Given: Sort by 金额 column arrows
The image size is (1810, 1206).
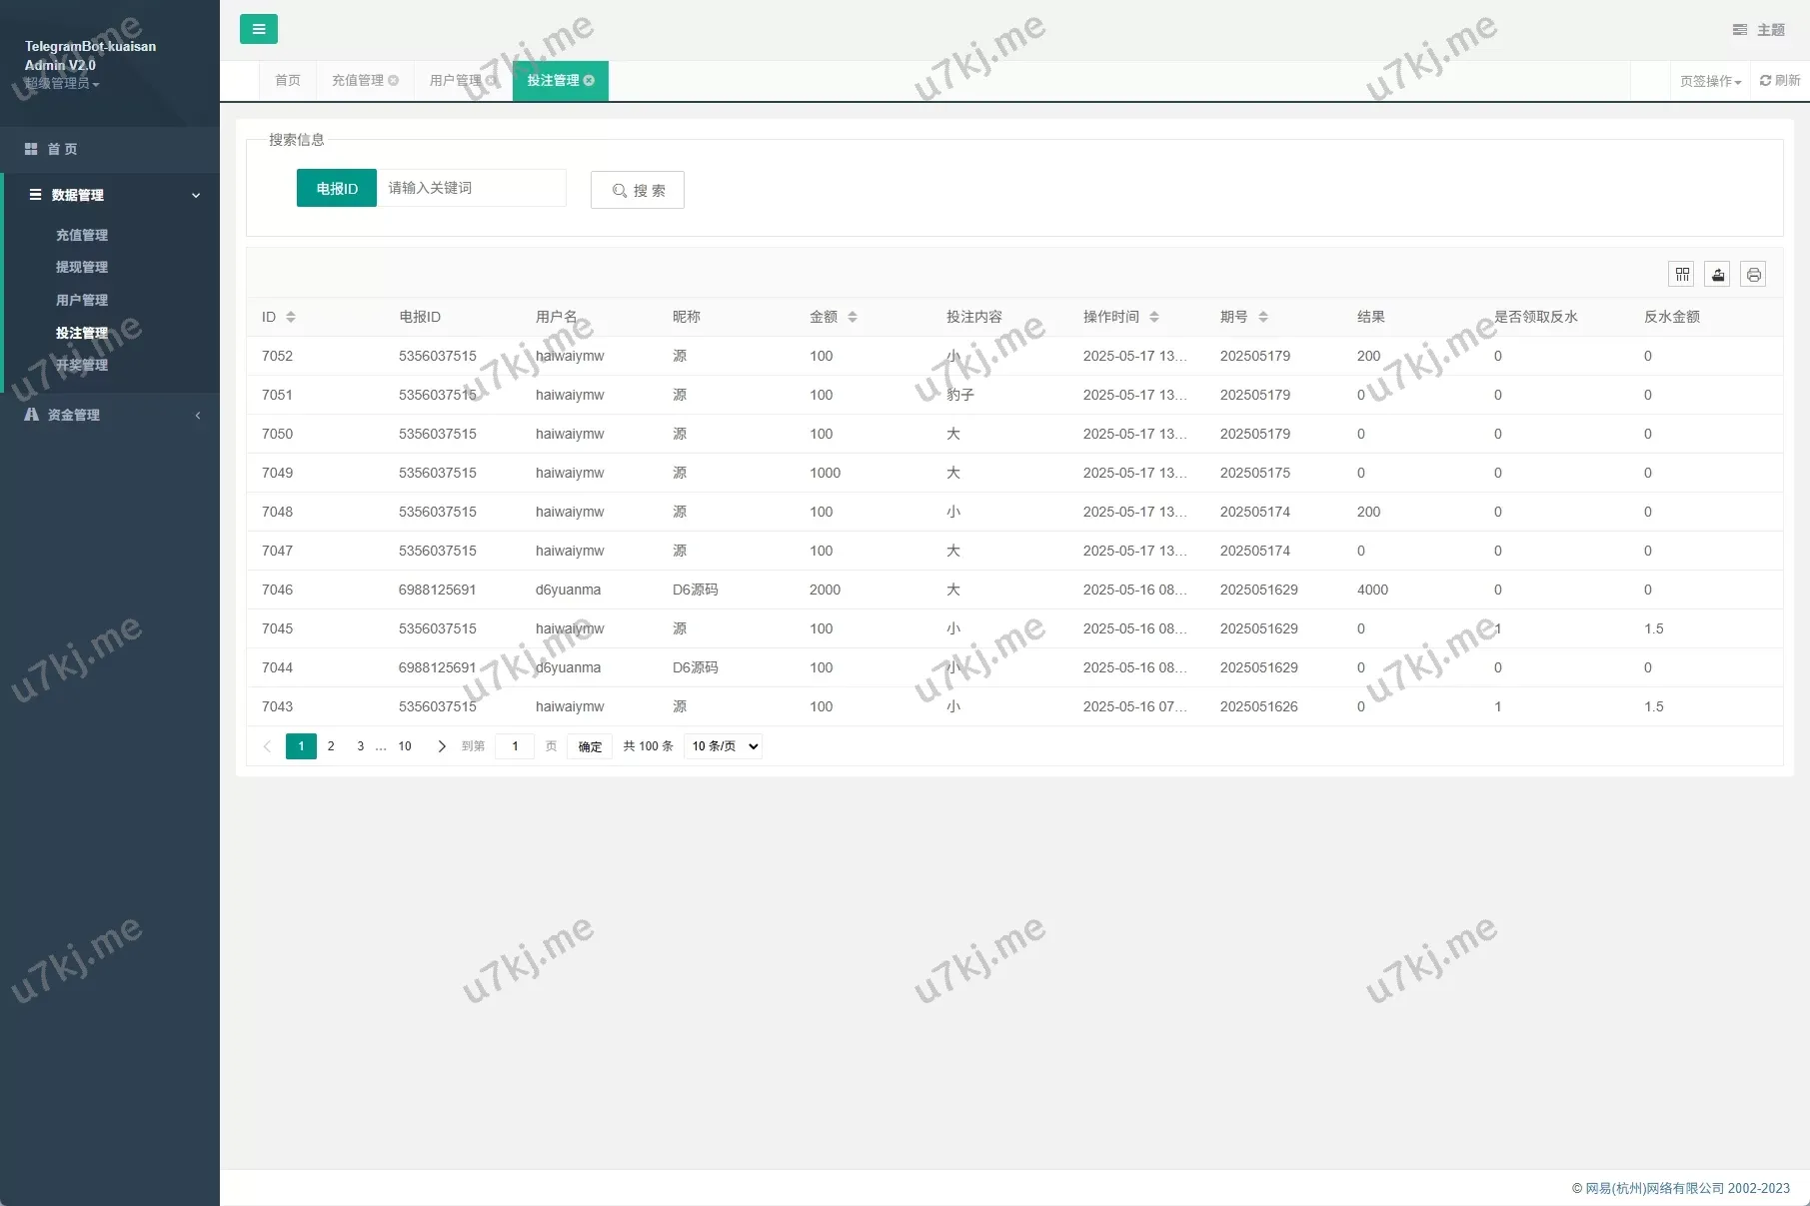Looking at the screenshot, I should 853,317.
